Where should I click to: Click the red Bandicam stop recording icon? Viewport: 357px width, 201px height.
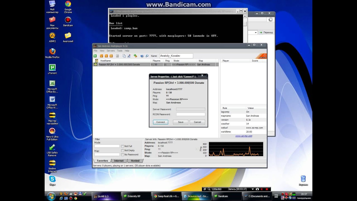(x=267, y=189)
